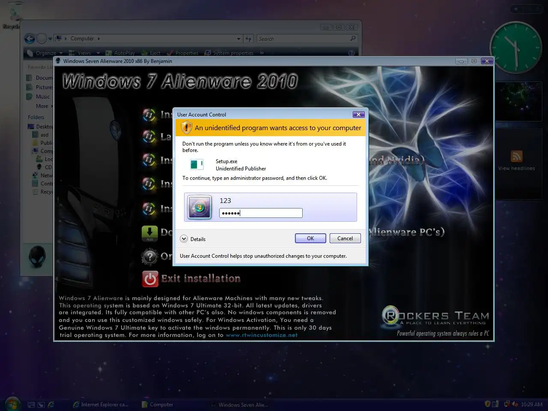Open Music in Favorite Links
Screen dimensions: 548x411
click(x=38, y=97)
